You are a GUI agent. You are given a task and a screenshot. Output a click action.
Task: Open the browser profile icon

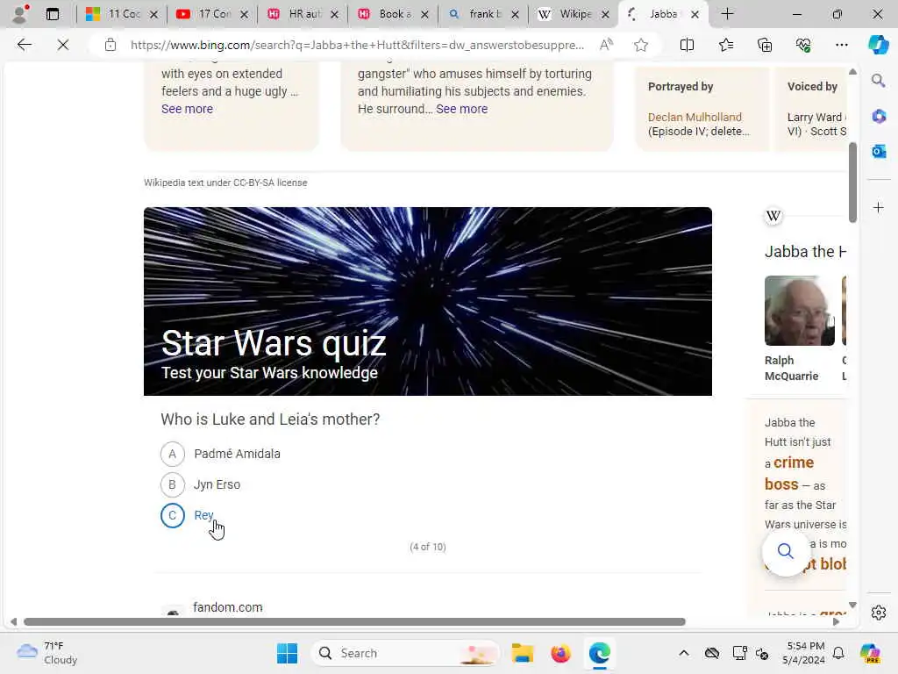click(20, 14)
